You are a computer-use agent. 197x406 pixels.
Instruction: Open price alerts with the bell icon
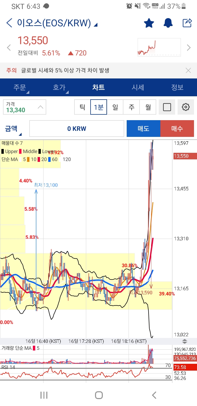pos(168,23)
